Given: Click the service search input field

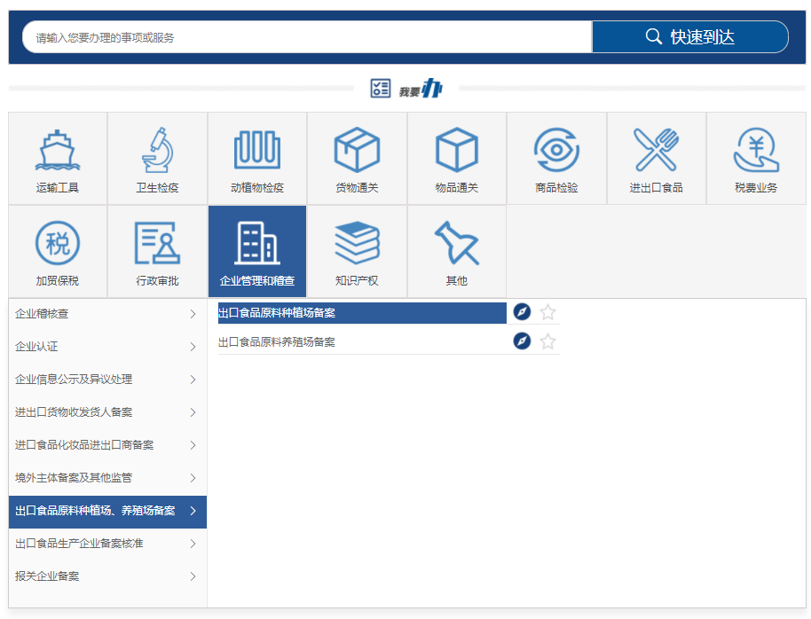Looking at the screenshot, I should tap(306, 37).
